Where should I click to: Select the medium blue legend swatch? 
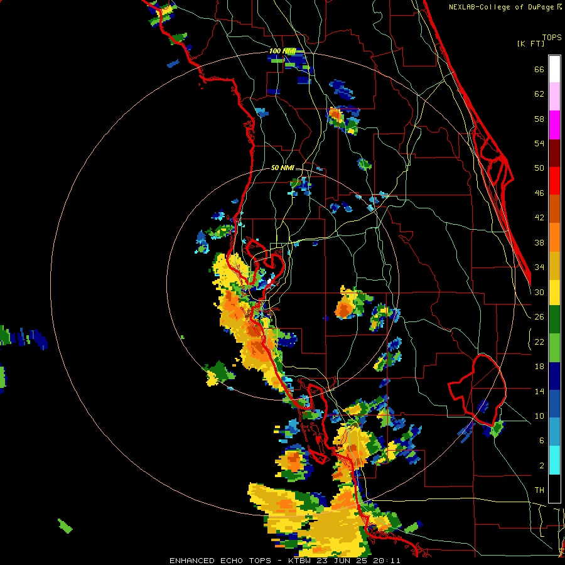coord(554,404)
